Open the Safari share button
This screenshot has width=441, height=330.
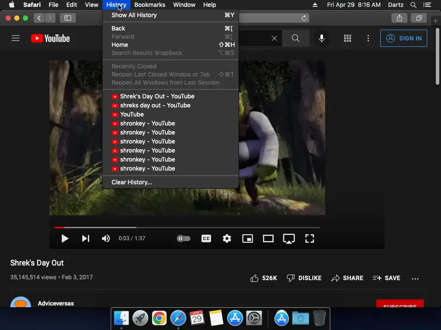[x=399, y=18]
